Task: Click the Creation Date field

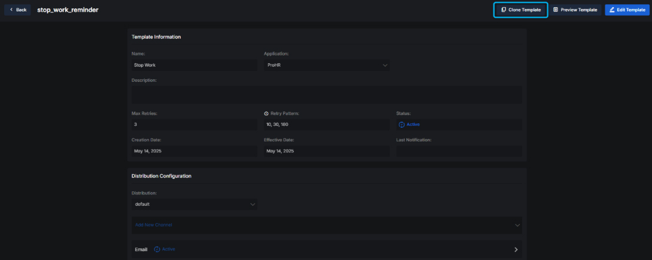Action: 194,151
